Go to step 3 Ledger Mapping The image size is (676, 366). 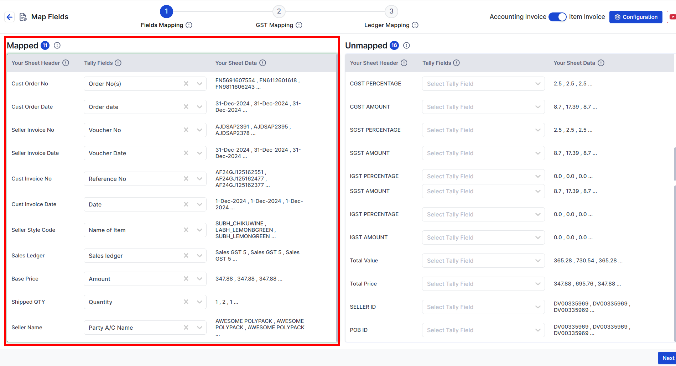391,11
